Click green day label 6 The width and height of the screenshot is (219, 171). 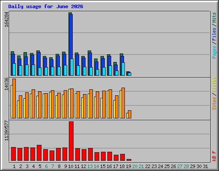(46, 166)
